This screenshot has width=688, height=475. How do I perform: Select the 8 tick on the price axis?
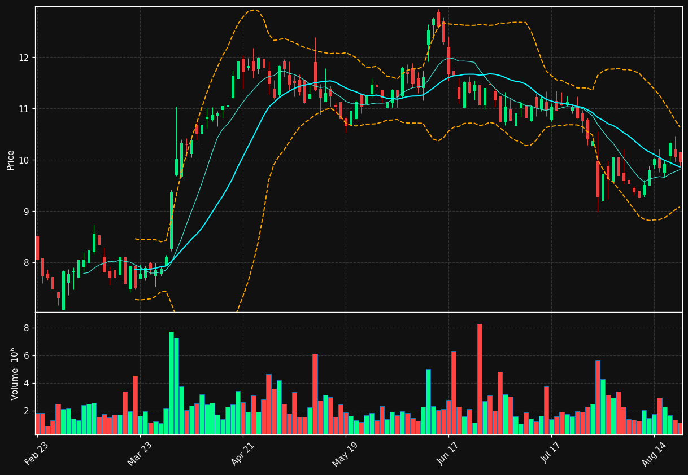[x=28, y=262]
